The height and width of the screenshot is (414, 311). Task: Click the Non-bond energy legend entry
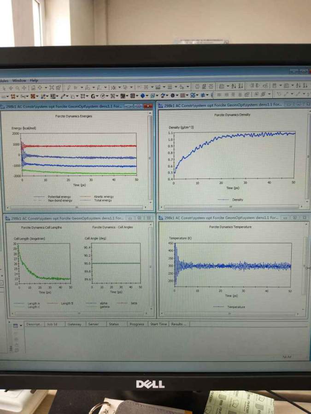[x=53, y=201]
